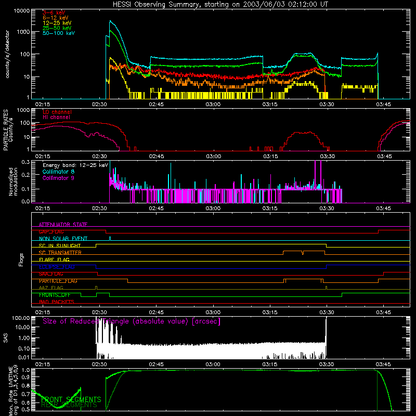Select the 50-100 keV legend label
This screenshot has height=416, width=416.
pyautogui.click(x=59, y=33)
